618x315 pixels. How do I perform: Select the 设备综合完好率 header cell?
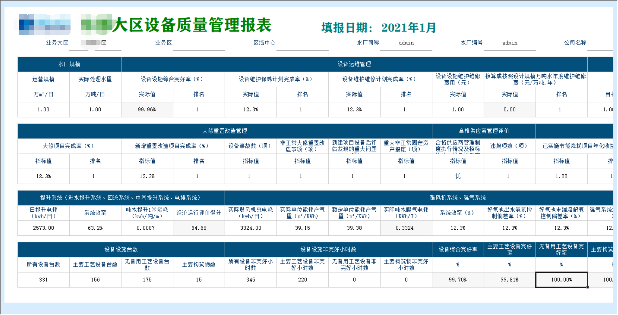point(458,250)
